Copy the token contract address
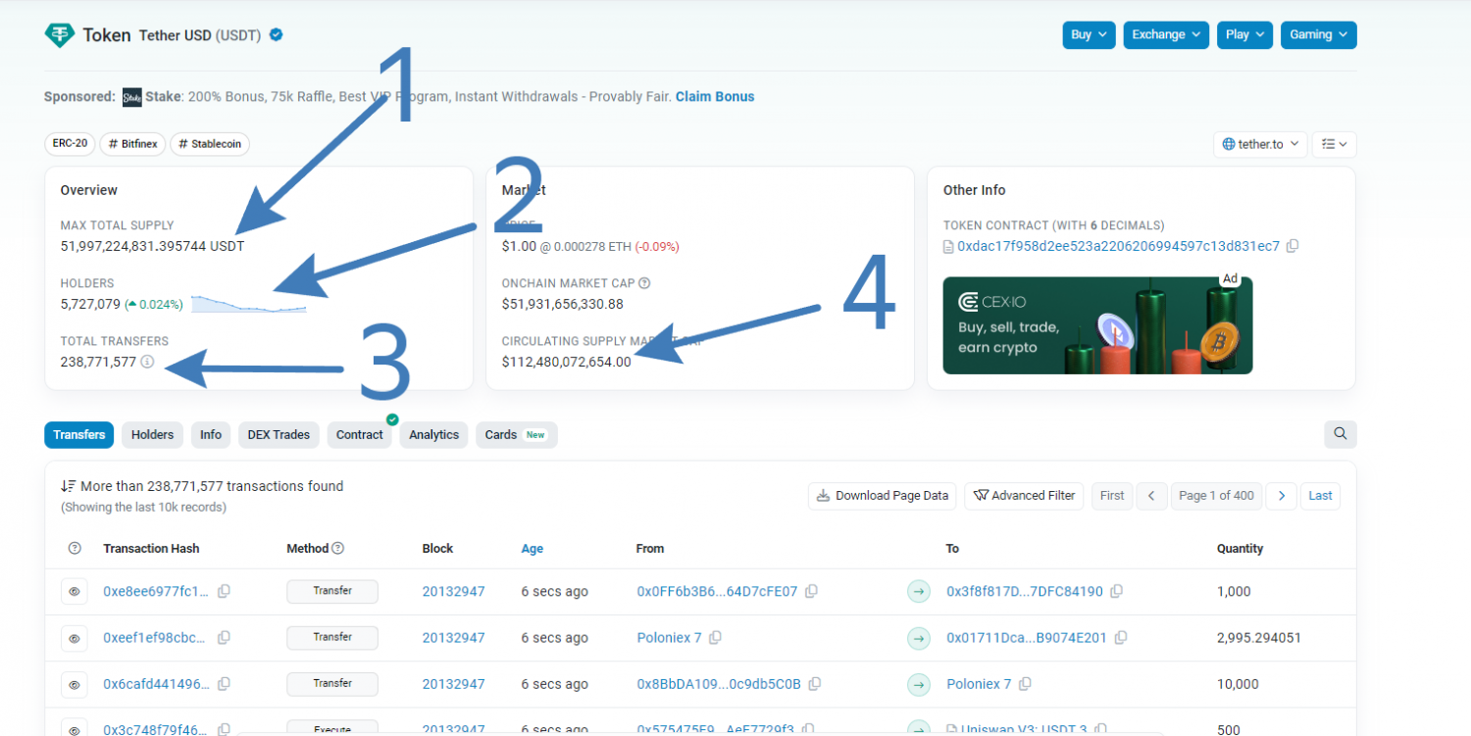Viewport: 1471px width, 736px height. click(1293, 246)
